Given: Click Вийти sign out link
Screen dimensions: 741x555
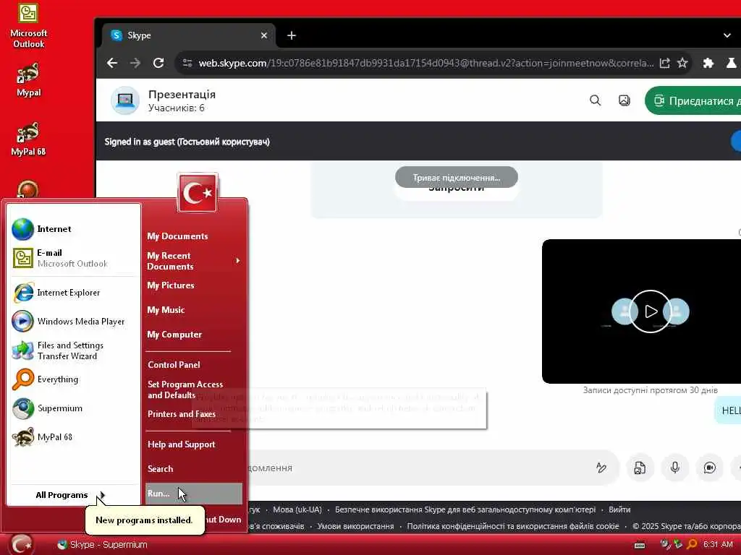Looking at the screenshot, I should [x=619, y=509].
